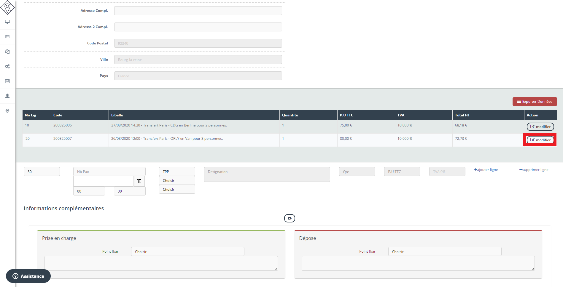This screenshot has width=563, height=287.
Task: Click modifier for line 10
Action: (x=540, y=127)
